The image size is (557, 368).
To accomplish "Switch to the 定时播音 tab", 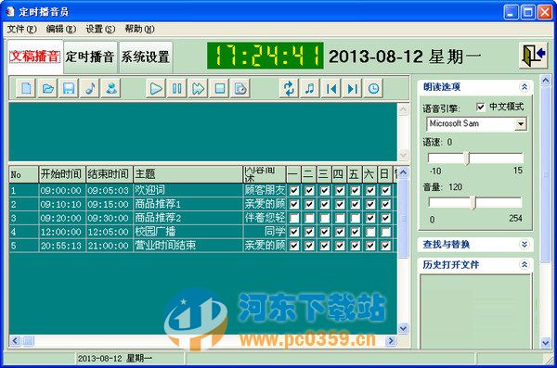I will tap(90, 57).
